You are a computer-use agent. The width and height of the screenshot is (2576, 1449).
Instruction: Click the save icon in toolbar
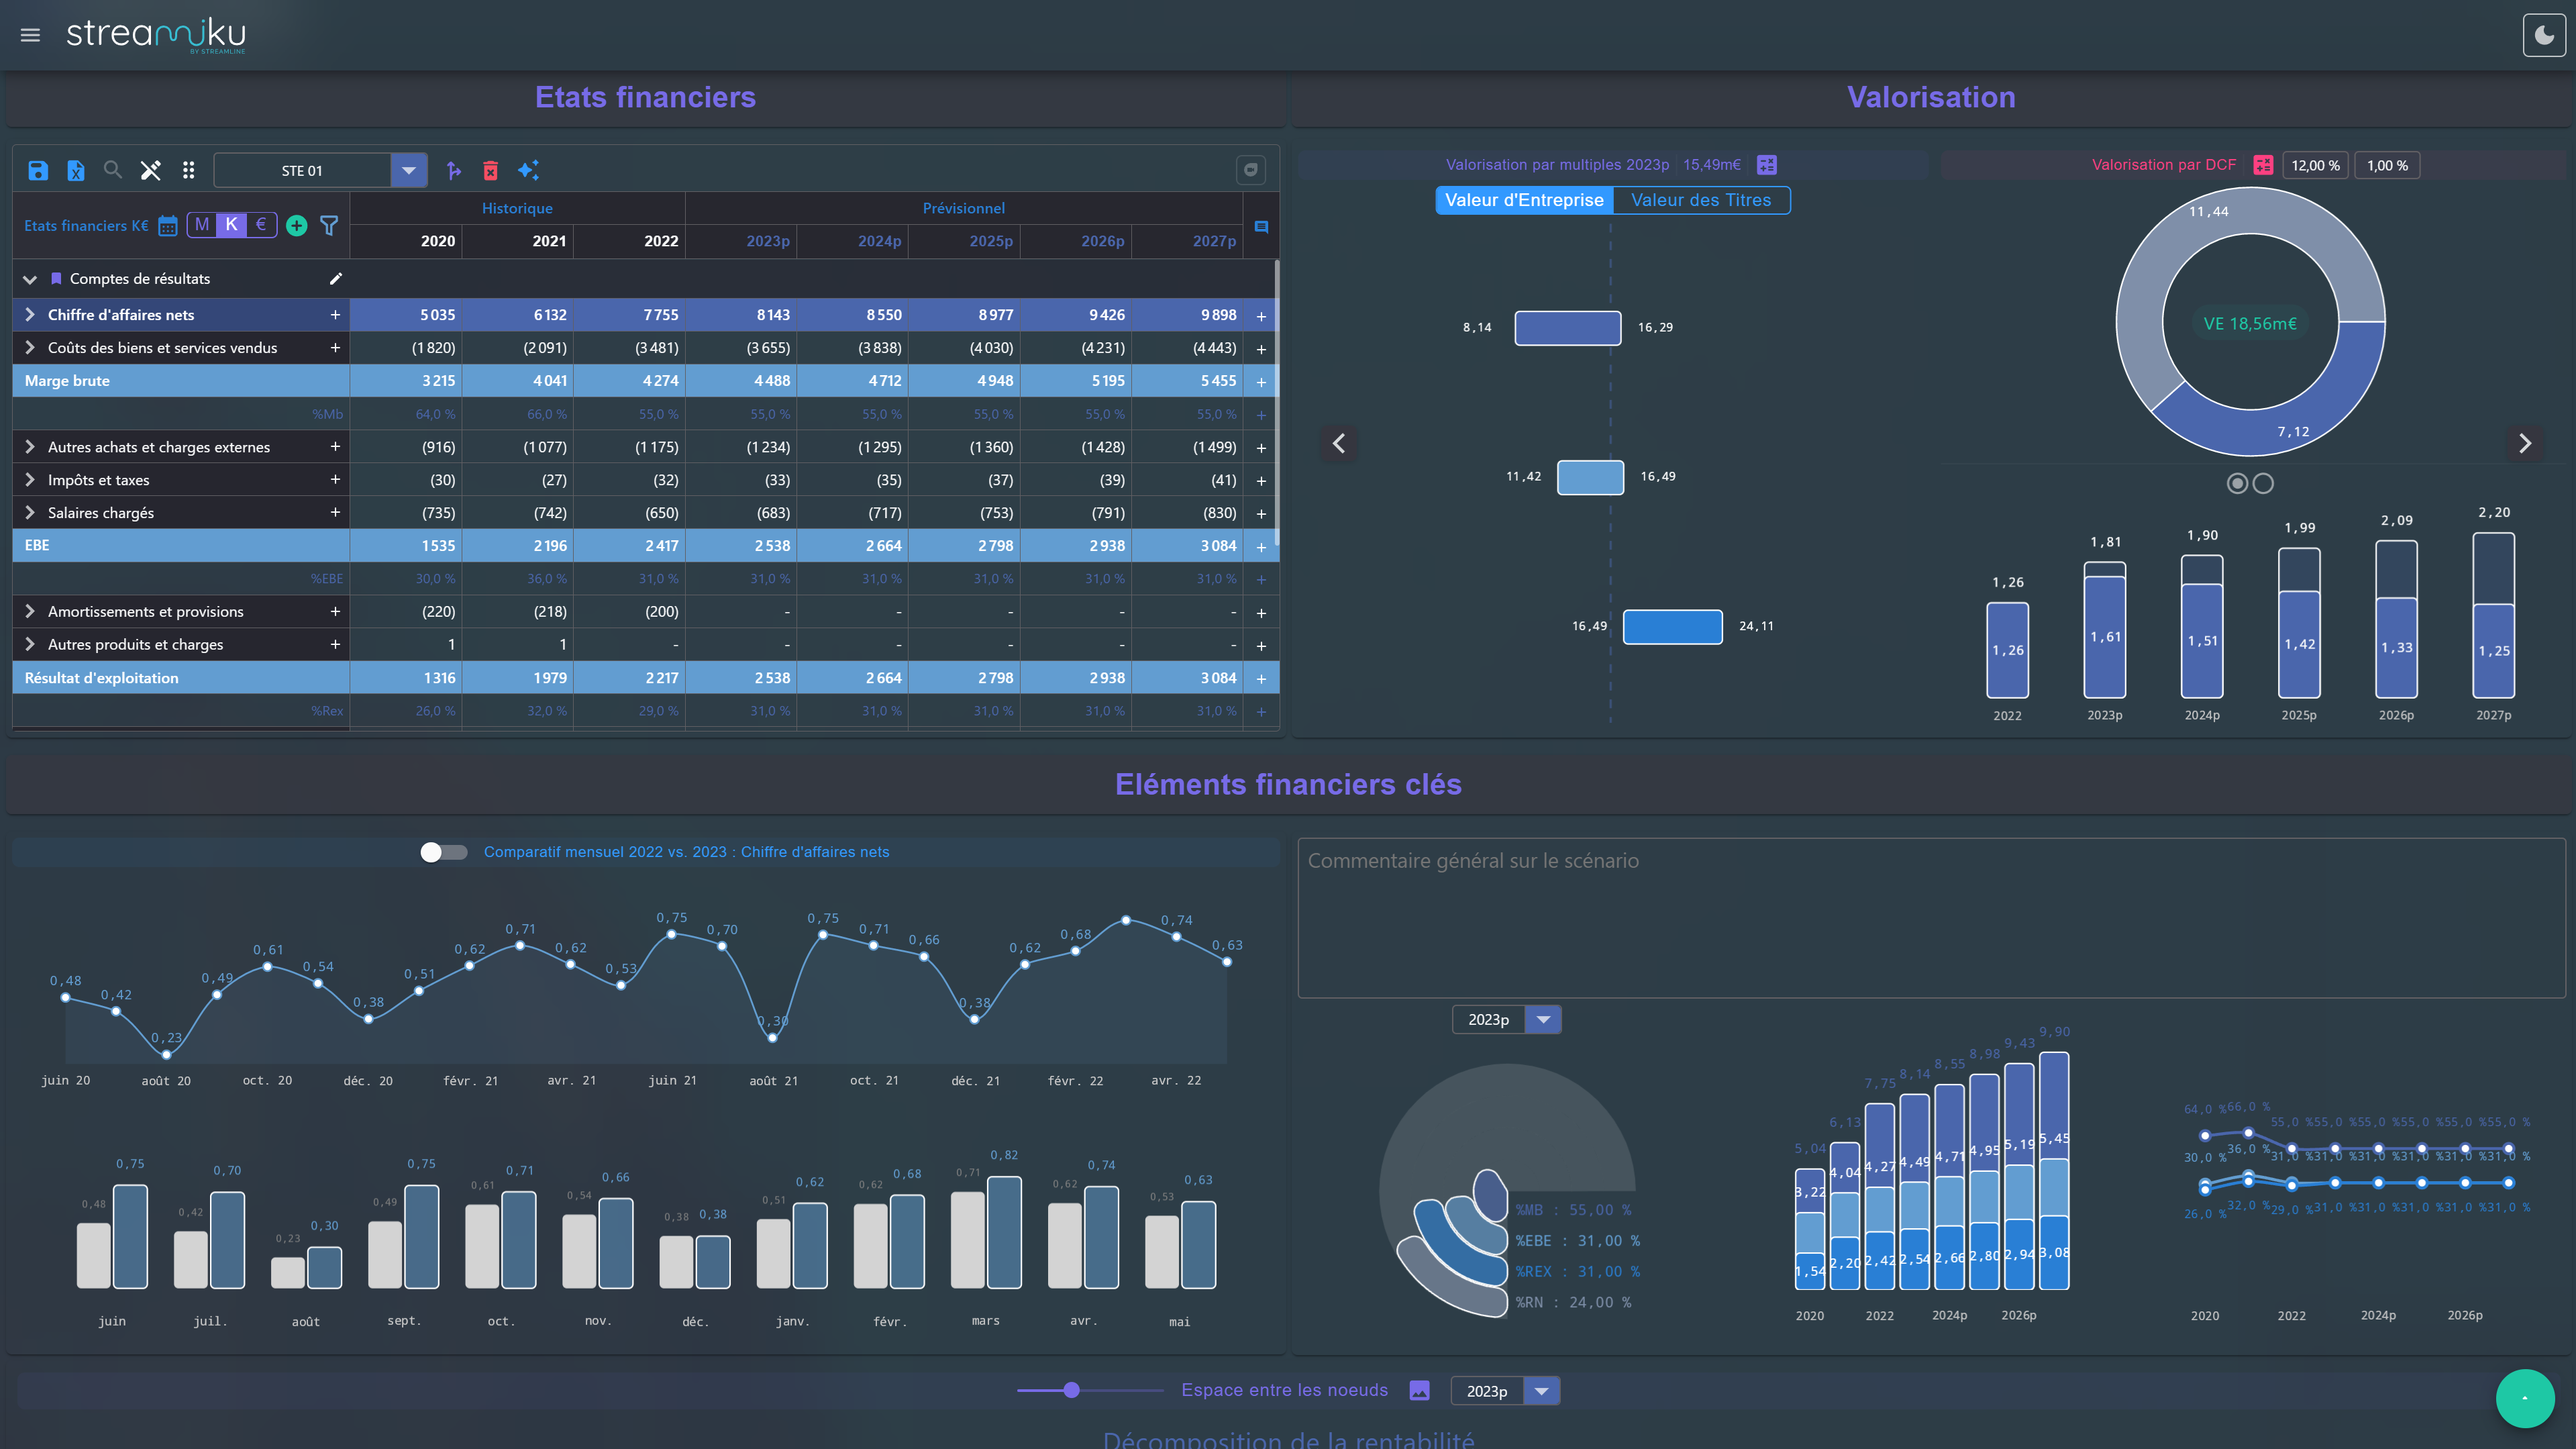(38, 170)
